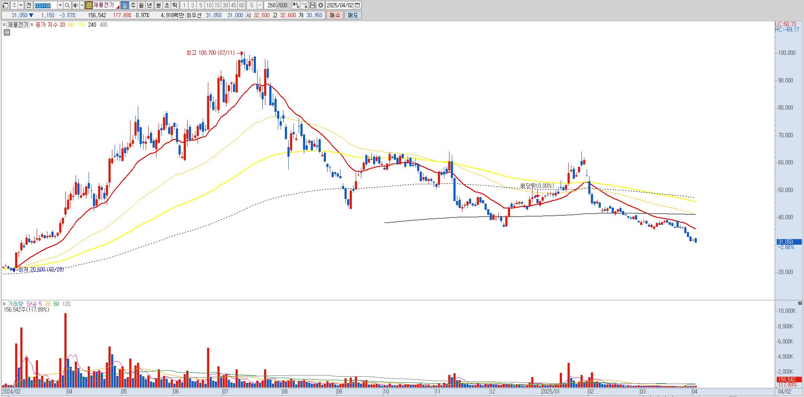Click the candlestick add-indicator icon
The image size is (804, 397).
pyautogui.click(x=296, y=5)
